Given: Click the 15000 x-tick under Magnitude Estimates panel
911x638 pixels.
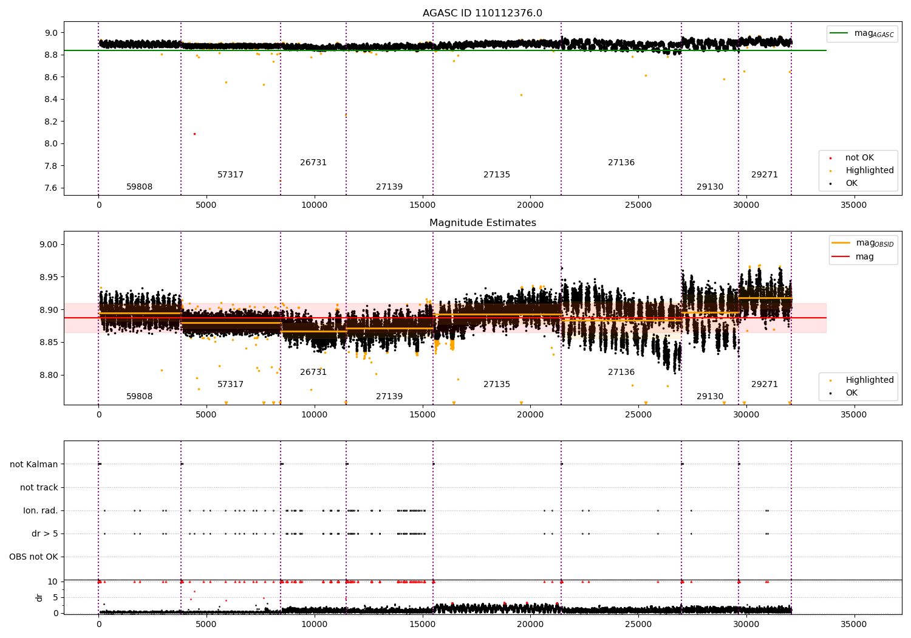Looking at the screenshot, I should 422,415.
